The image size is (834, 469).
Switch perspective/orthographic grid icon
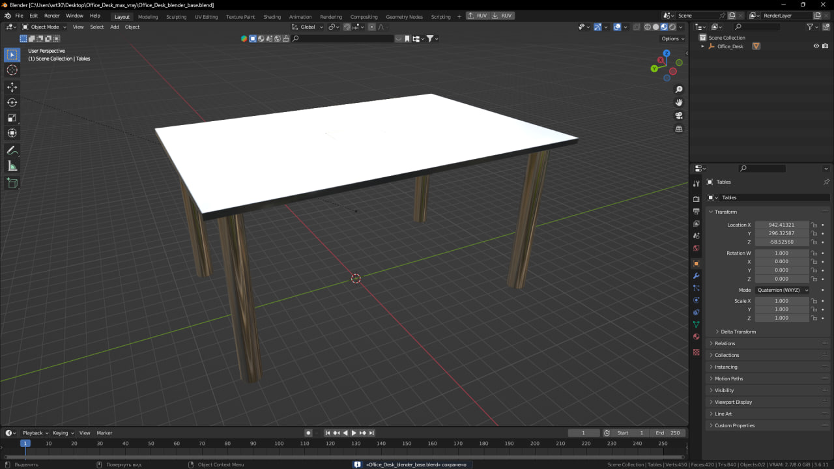[679, 129]
